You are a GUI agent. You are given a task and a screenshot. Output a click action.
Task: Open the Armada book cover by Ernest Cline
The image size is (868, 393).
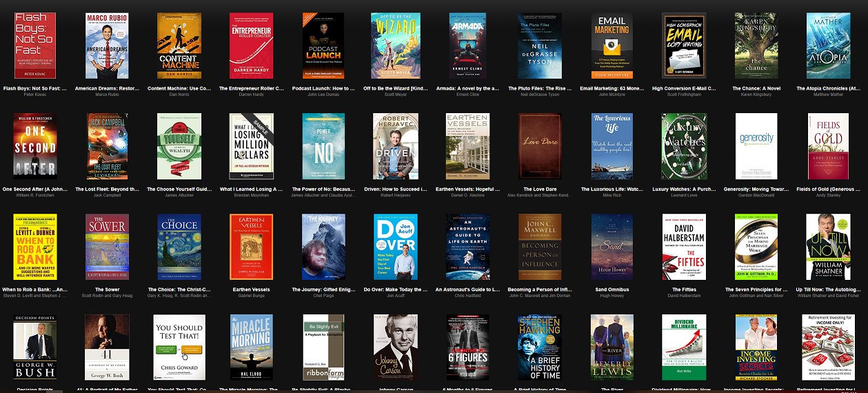(468, 46)
